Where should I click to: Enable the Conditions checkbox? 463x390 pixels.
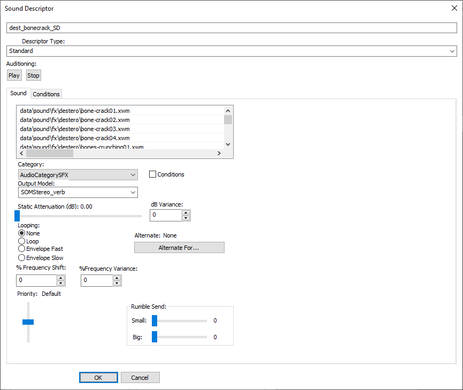tap(152, 174)
